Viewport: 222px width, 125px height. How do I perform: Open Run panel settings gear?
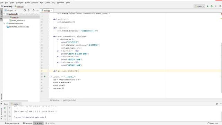click(x=216, y=104)
